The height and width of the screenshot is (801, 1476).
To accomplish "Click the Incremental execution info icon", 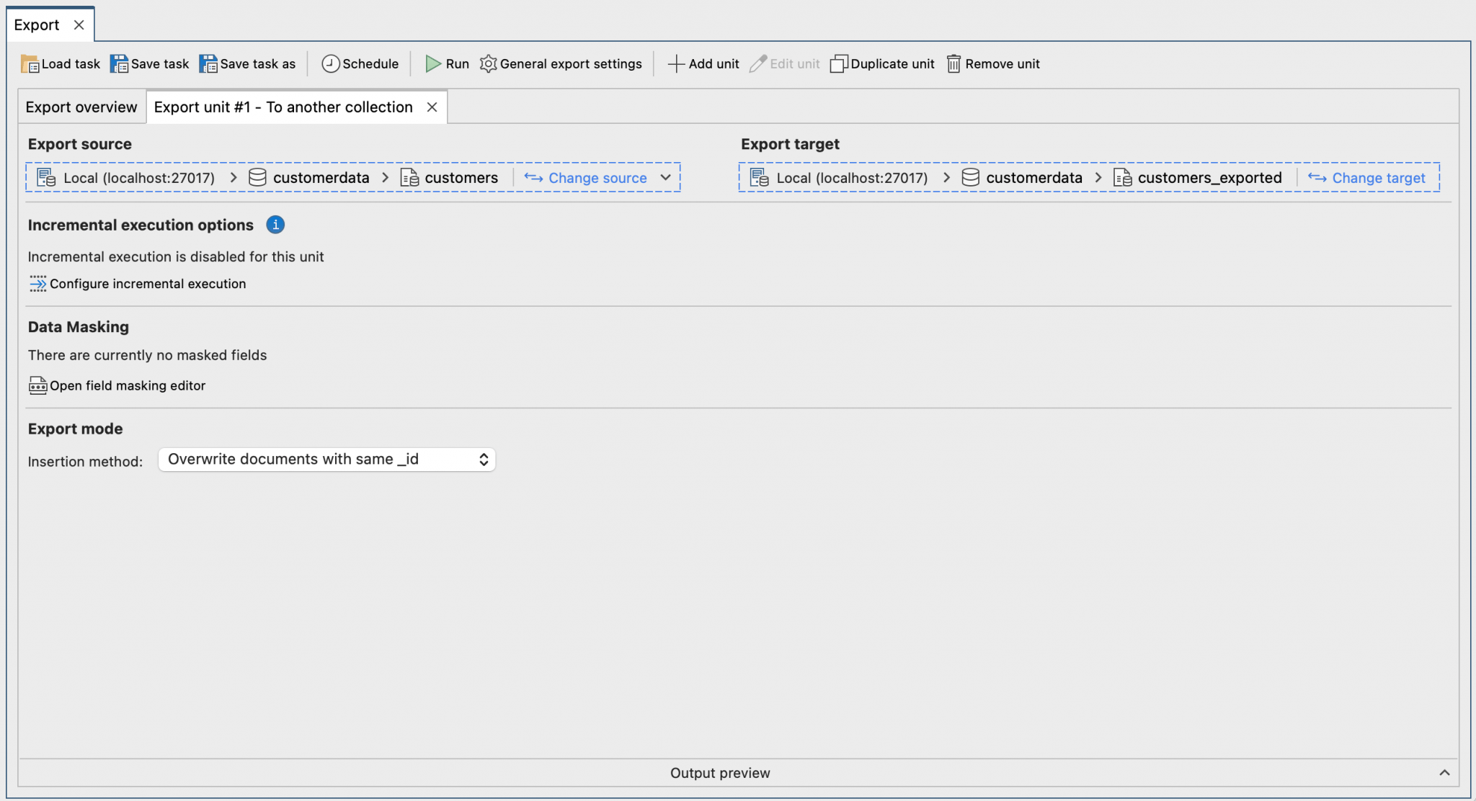I will [275, 225].
